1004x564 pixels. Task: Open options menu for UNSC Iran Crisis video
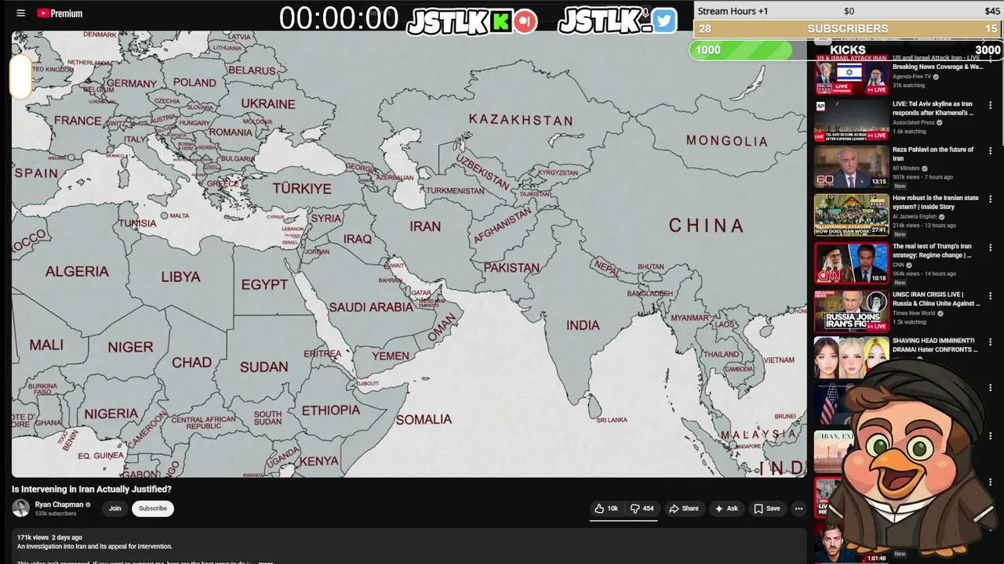[x=991, y=296]
